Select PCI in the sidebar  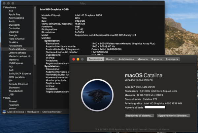[x=11, y=66]
